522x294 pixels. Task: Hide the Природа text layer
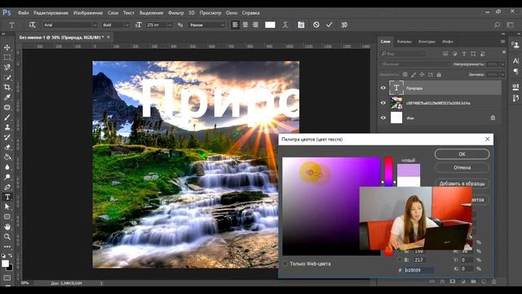[383, 88]
